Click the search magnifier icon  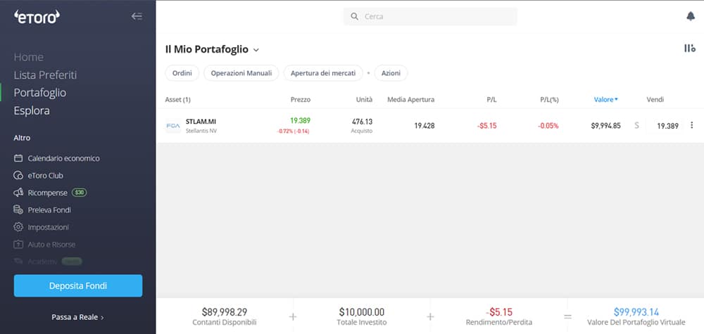[354, 17]
